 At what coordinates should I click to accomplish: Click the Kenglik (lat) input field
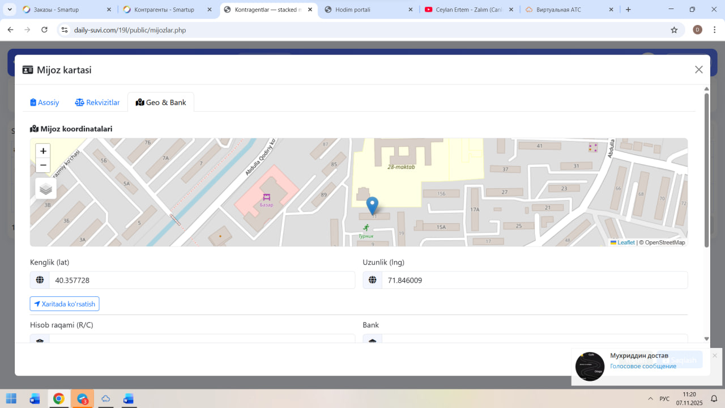click(x=202, y=280)
